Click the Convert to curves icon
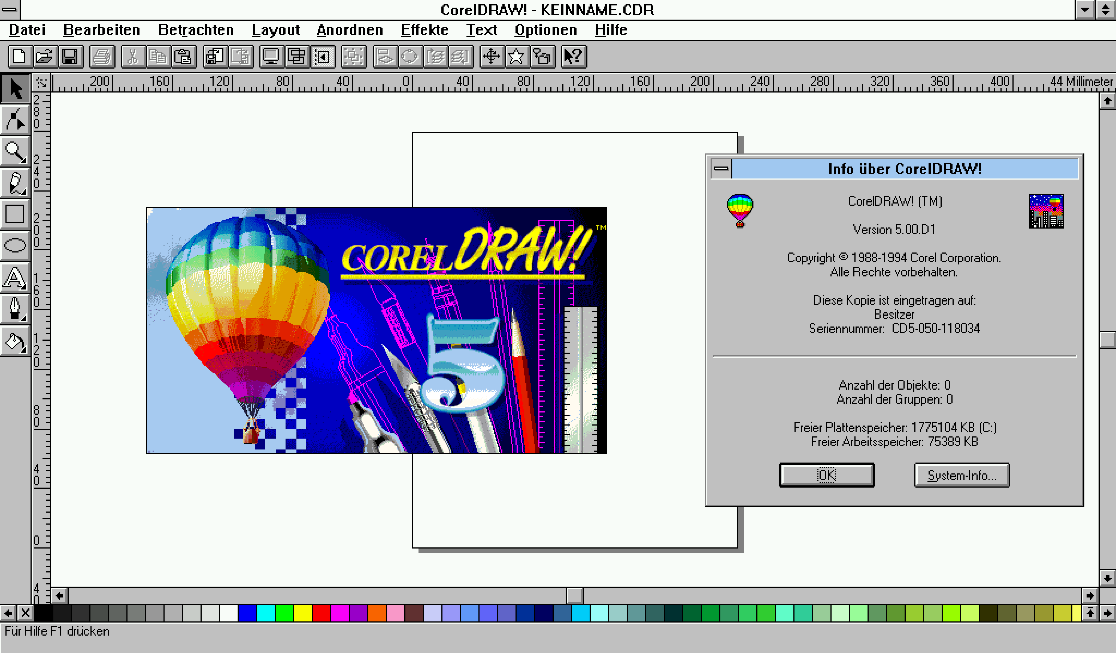This screenshot has height=653, width=1116. (411, 57)
